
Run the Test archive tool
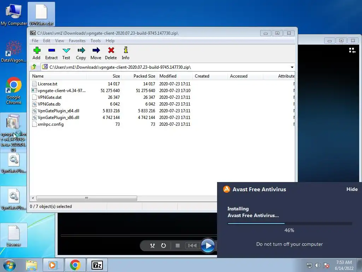[66, 53]
